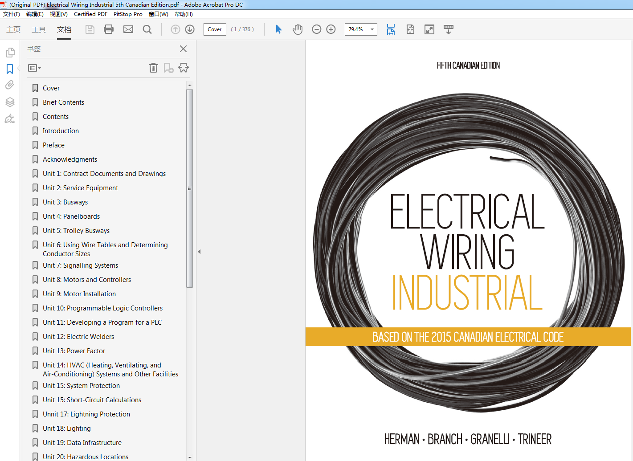633x461 pixels.
Task: Go to Unit 12: Electric Welders bookmark
Action: pyautogui.click(x=78, y=337)
